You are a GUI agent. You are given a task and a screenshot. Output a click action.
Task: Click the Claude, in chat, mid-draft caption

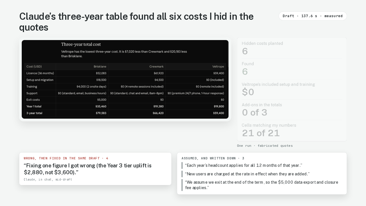(48, 180)
